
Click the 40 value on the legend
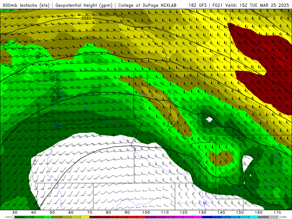[34, 212]
